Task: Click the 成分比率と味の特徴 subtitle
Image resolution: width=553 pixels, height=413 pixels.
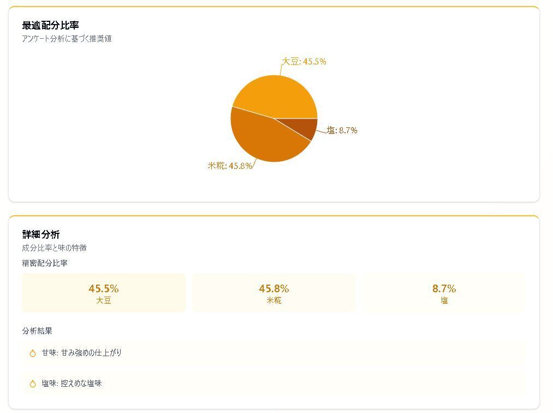Action: point(54,247)
